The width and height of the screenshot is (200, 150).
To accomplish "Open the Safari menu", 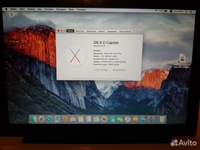I will tap(13, 9).
